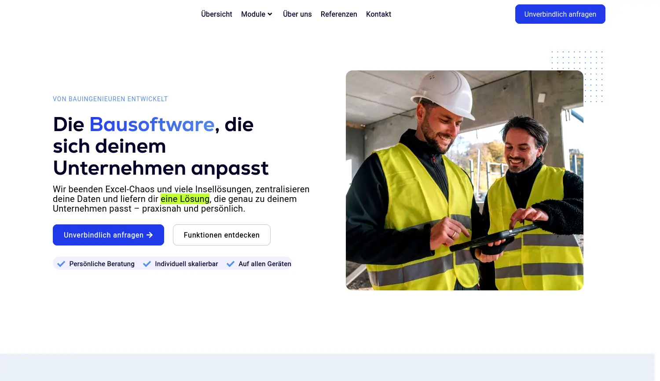
Task: Click the blue Unverbindlich anfragen header button
Action: point(560,14)
